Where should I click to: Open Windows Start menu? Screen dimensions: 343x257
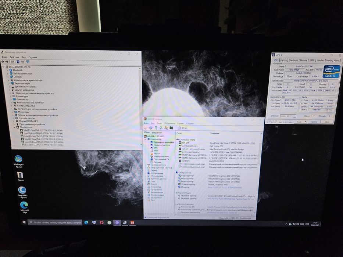tap(24, 222)
